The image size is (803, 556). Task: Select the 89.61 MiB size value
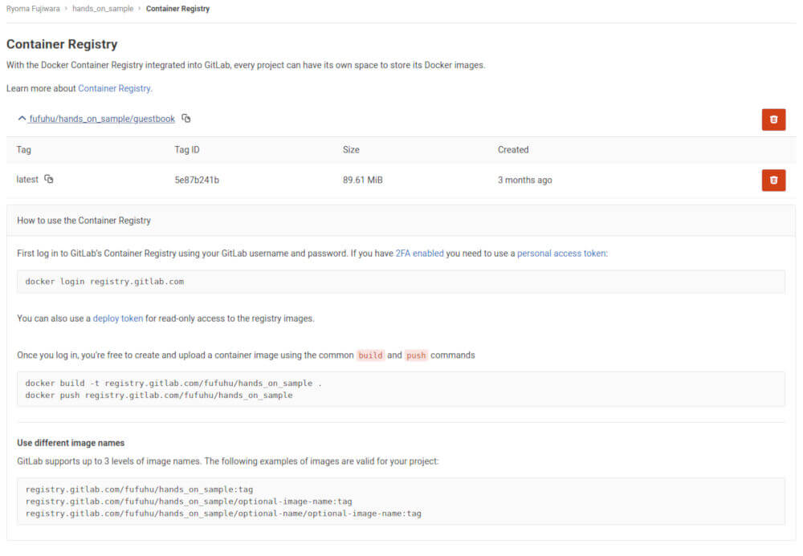(363, 180)
